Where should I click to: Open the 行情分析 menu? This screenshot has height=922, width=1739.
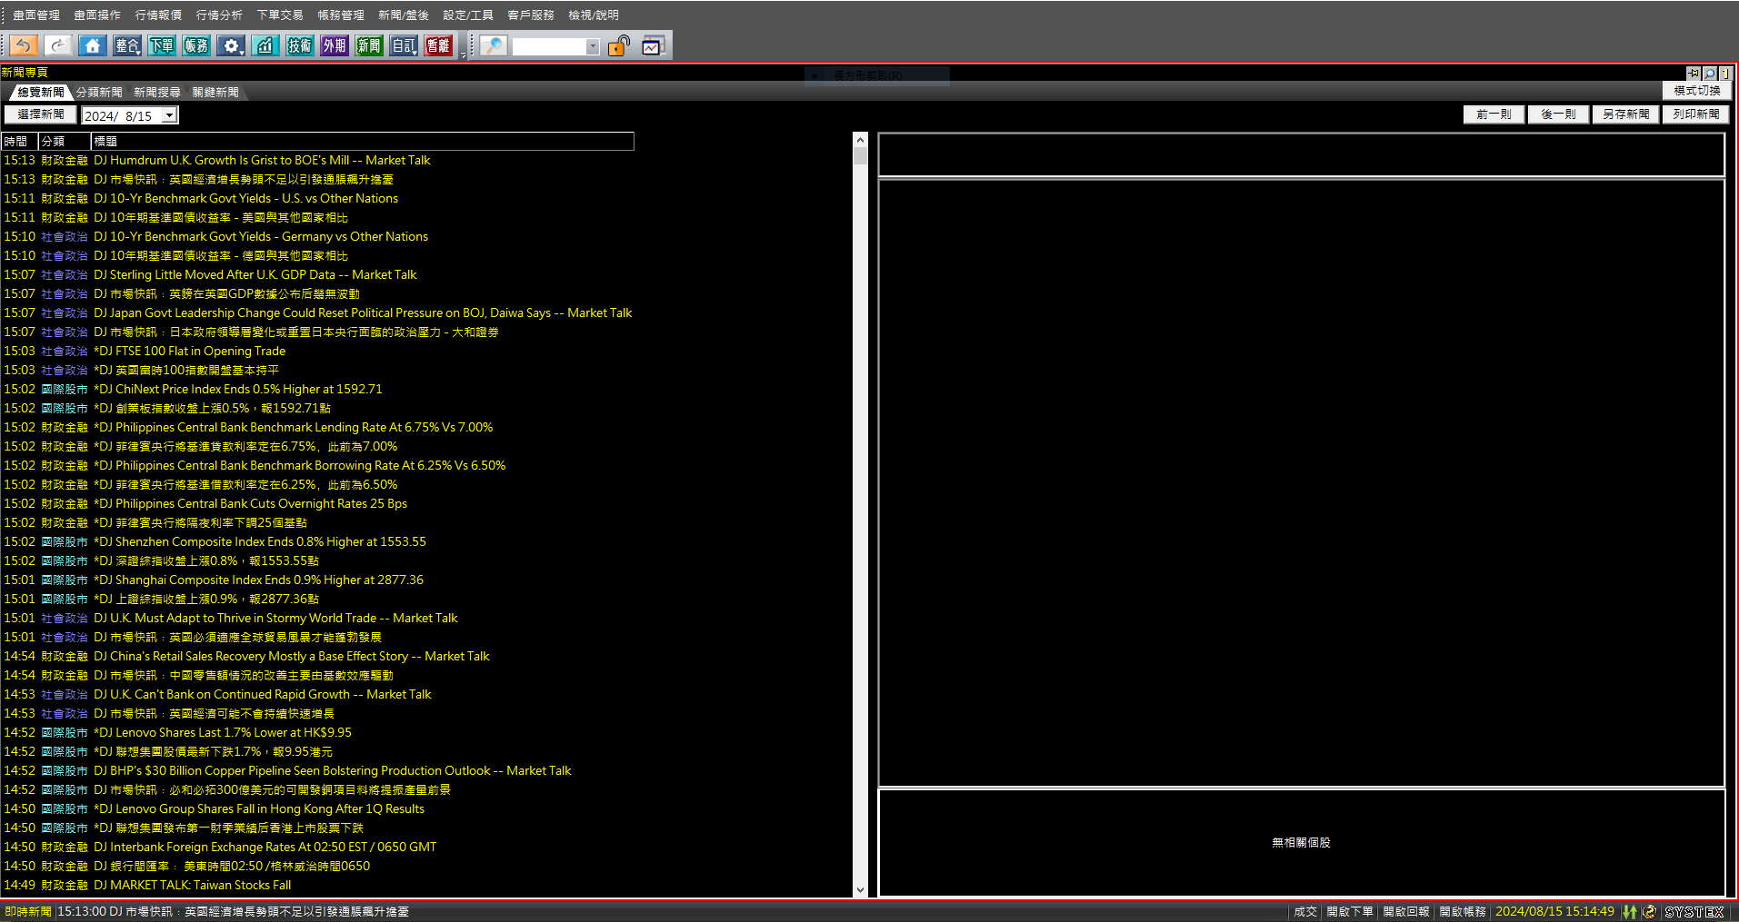coord(219,15)
